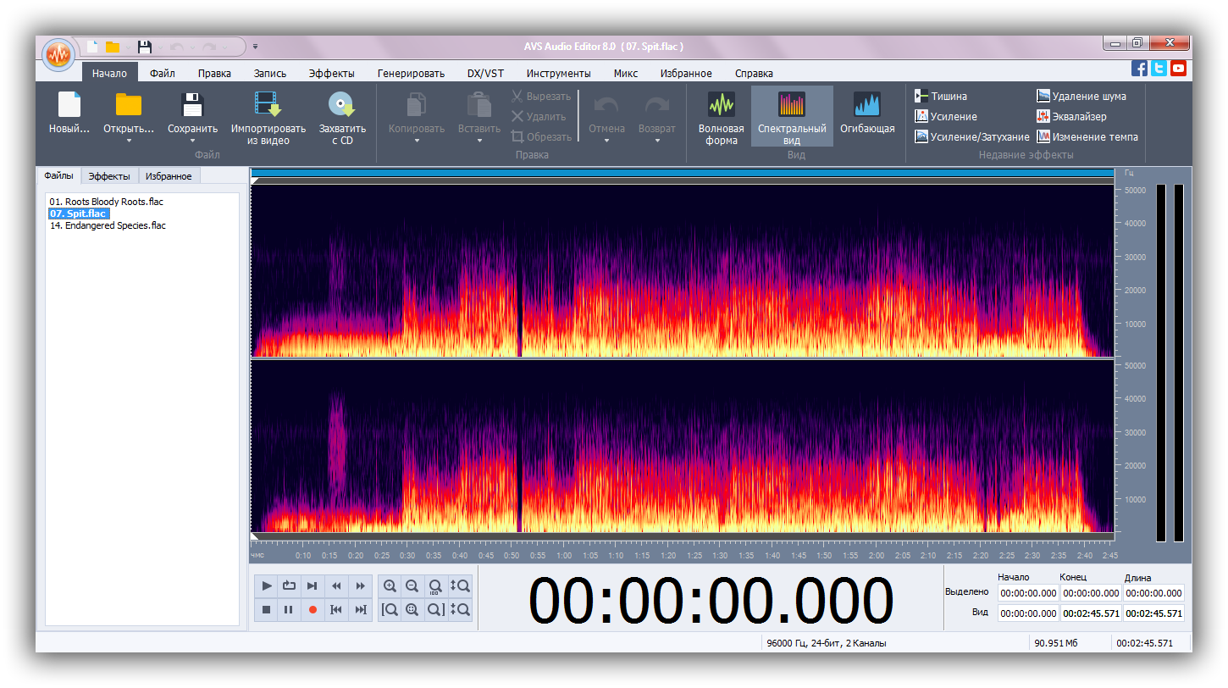Reset zoom to 100 percent

(x=435, y=585)
